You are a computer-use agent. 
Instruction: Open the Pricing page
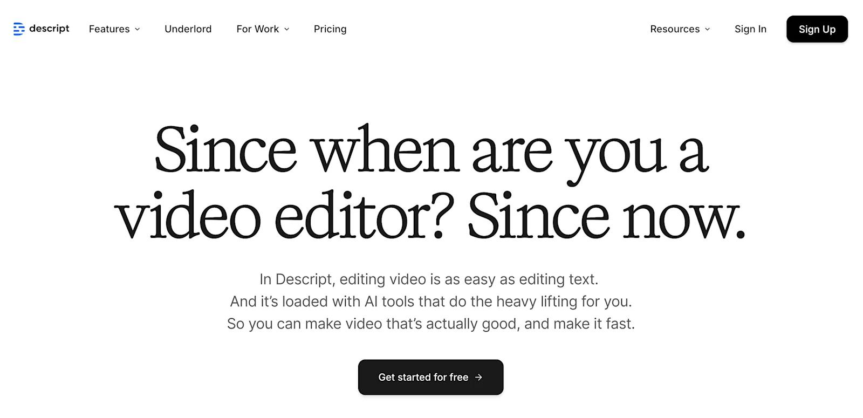330,29
